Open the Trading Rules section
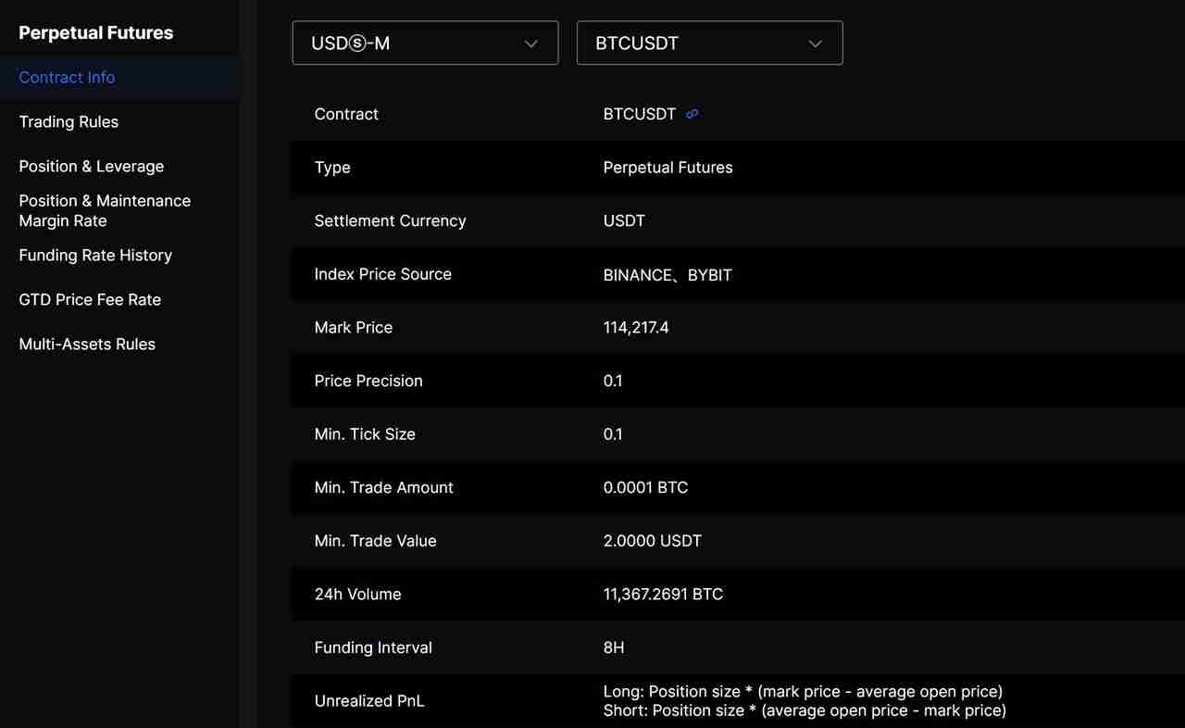 (x=69, y=122)
